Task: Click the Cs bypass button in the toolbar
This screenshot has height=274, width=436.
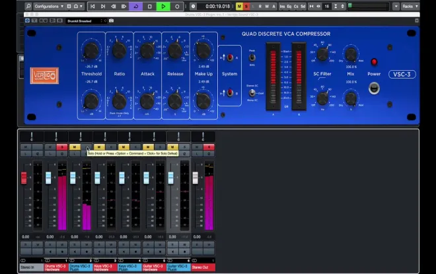Action: pos(296,6)
